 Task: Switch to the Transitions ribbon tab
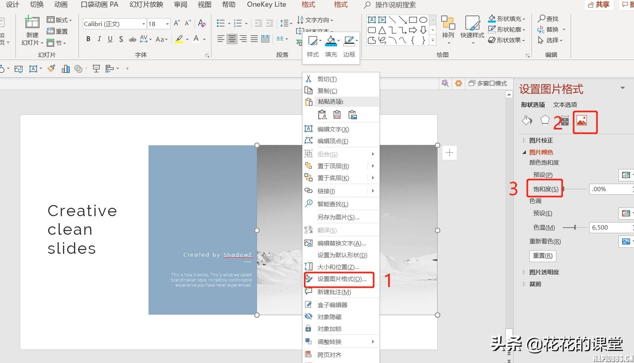tap(37, 4)
